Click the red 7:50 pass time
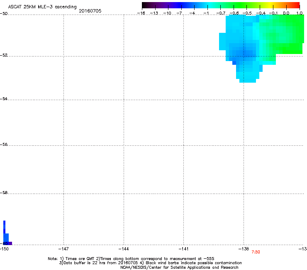 point(256,252)
